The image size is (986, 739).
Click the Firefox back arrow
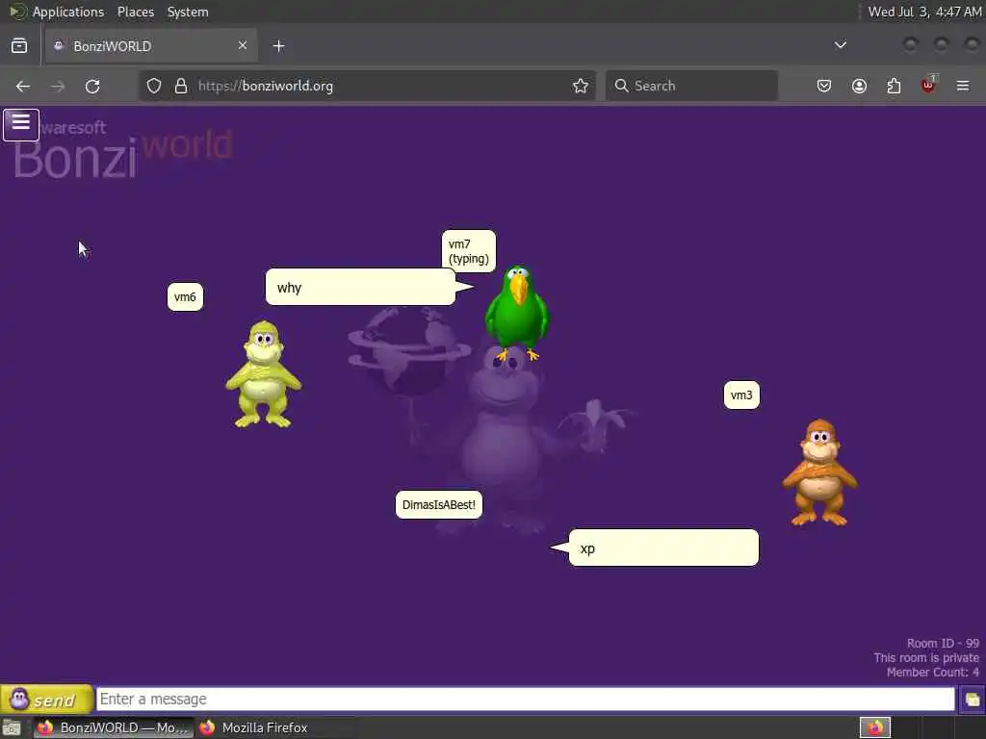pyautogui.click(x=23, y=86)
